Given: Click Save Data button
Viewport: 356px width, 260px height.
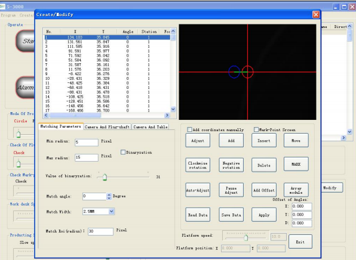Looking at the screenshot, I should click(x=231, y=215).
